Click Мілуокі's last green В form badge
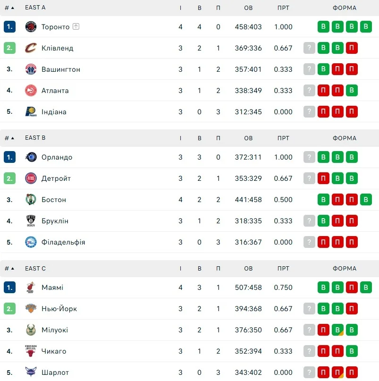The width and height of the screenshot is (379, 381). coord(352,330)
